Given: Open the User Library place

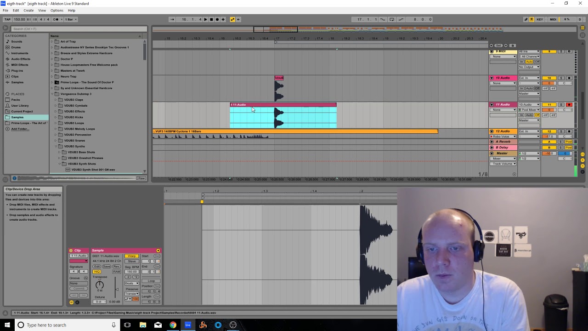Looking at the screenshot, I should coord(20,105).
